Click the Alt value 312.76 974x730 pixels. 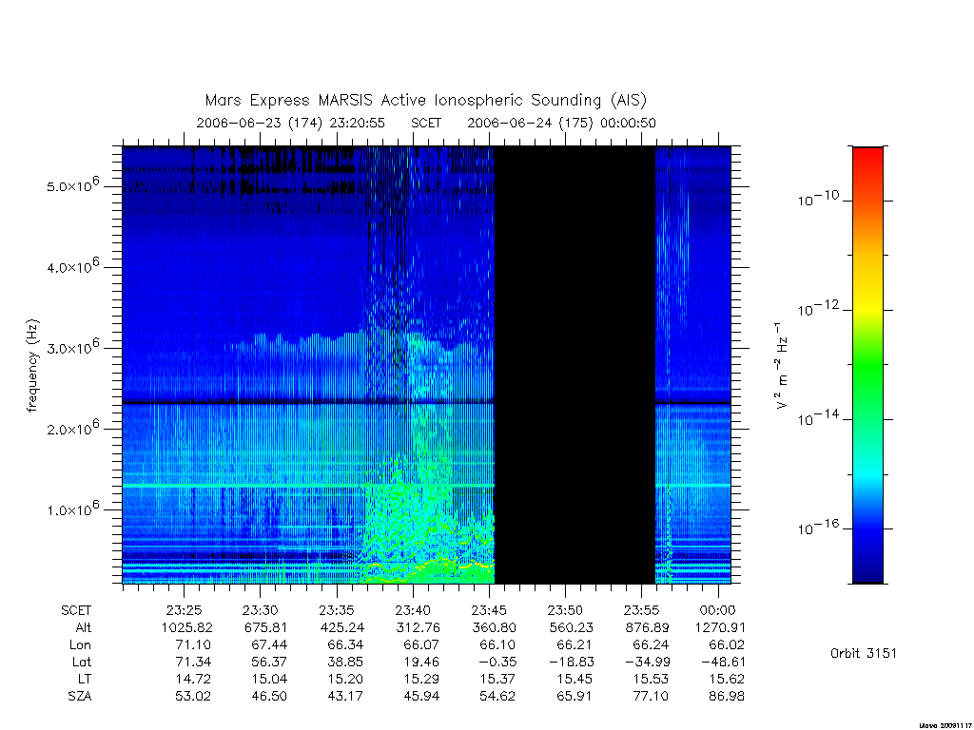[x=419, y=627]
